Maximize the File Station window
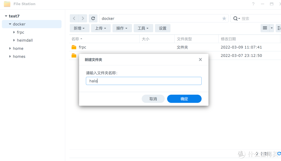The image size is (281, 161). [272, 4]
